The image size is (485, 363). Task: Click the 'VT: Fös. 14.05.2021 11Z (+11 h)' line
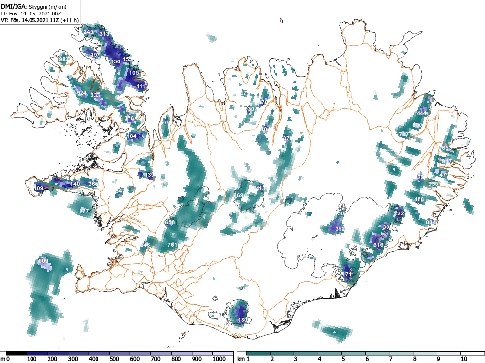(40, 20)
